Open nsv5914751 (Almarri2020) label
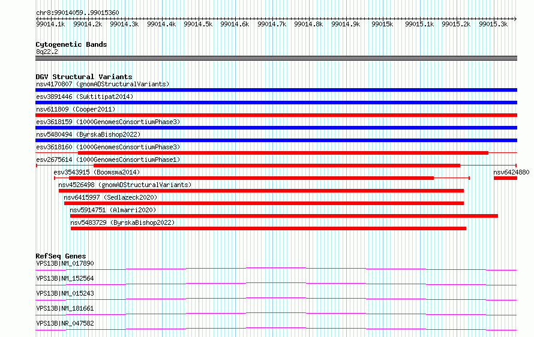The width and height of the screenshot is (534, 337). [x=113, y=210]
